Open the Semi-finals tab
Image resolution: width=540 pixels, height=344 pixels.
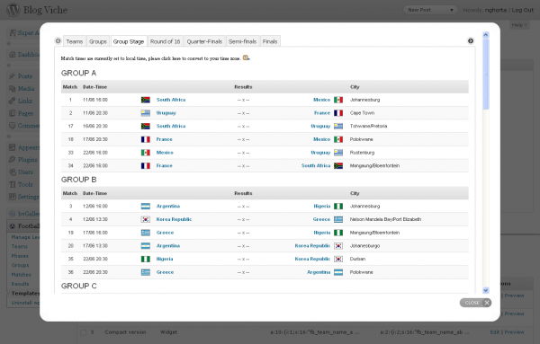coord(242,41)
